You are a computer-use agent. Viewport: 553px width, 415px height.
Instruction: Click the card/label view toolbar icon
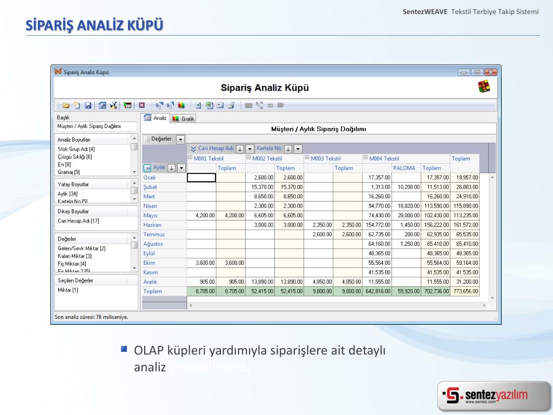tap(220, 105)
